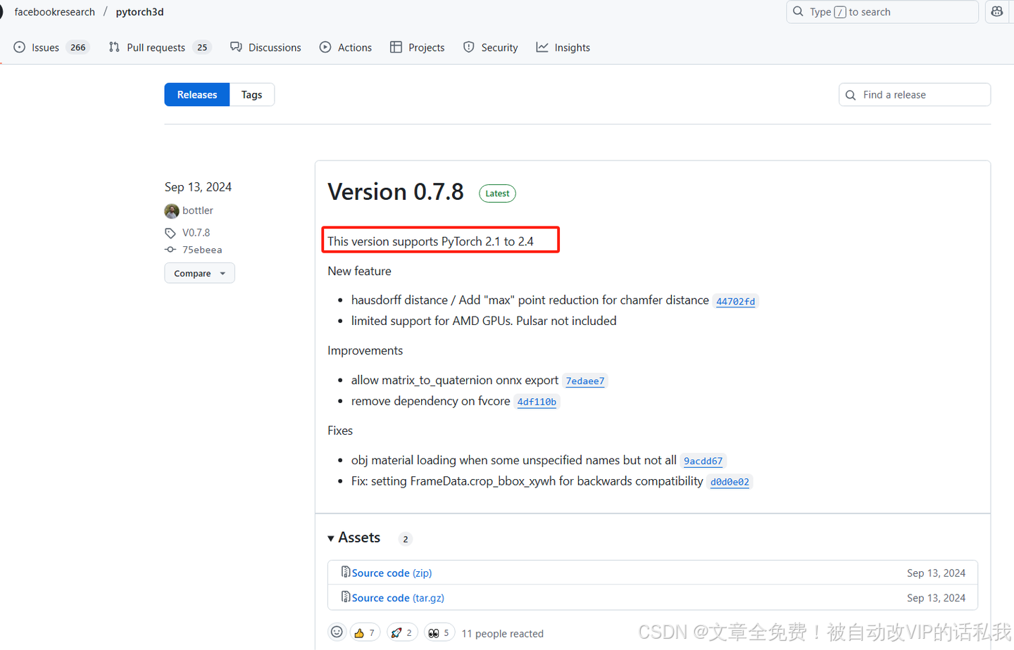Open commit d0d0e02 link
Screen dimensions: 1014x650
[730, 483]
